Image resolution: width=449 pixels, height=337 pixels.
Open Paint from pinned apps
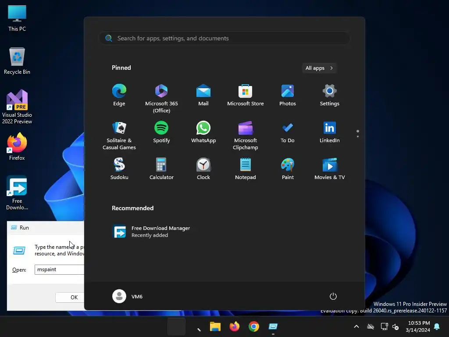point(288,169)
